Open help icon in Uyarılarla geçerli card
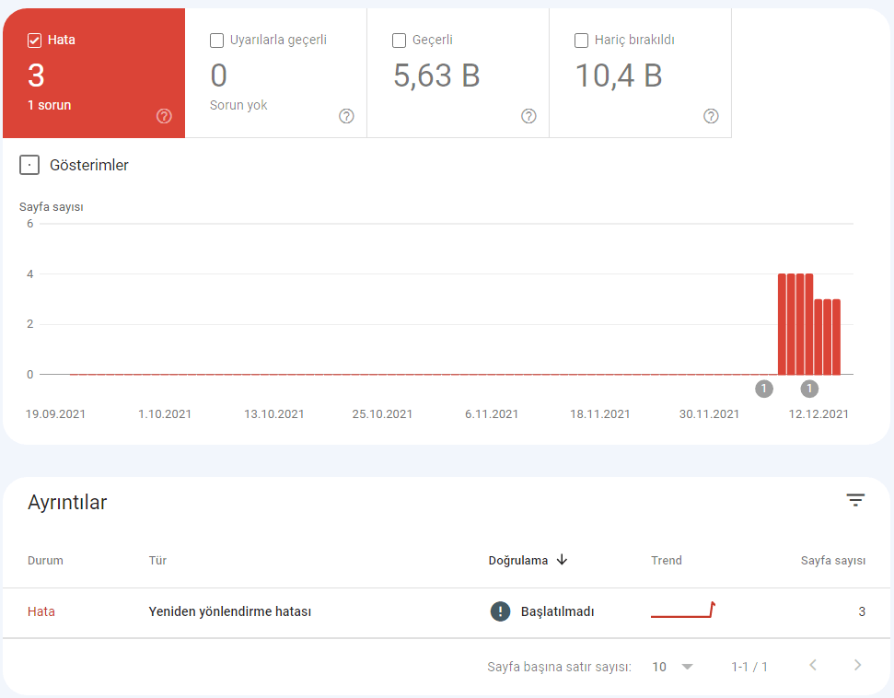The width and height of the screenshot is (894, 698). point(347,116)
